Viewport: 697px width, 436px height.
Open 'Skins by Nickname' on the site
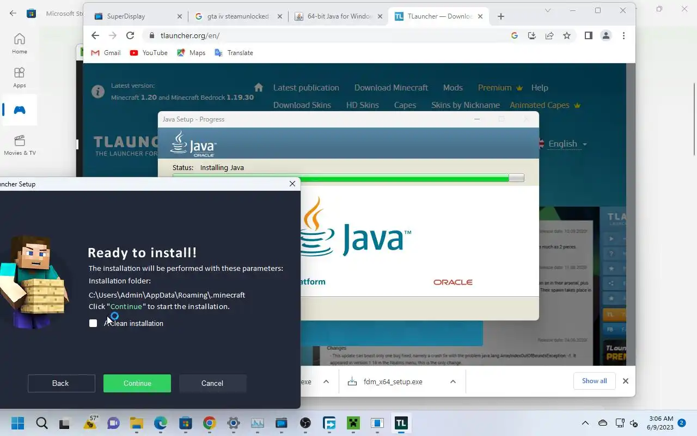pyautogui.click(x=466, y=105)
